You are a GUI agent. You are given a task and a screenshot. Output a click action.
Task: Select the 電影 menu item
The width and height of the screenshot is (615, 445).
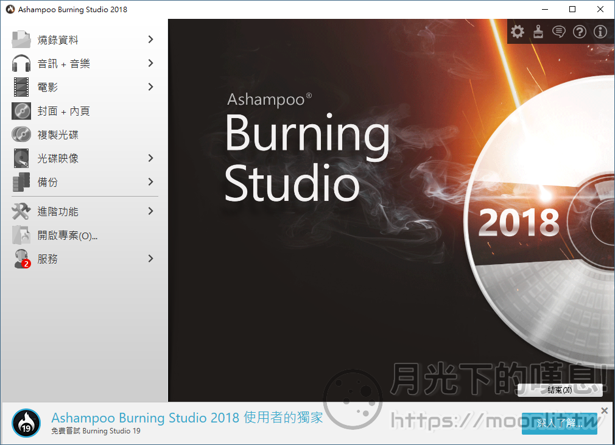click(x=47, y=87)
